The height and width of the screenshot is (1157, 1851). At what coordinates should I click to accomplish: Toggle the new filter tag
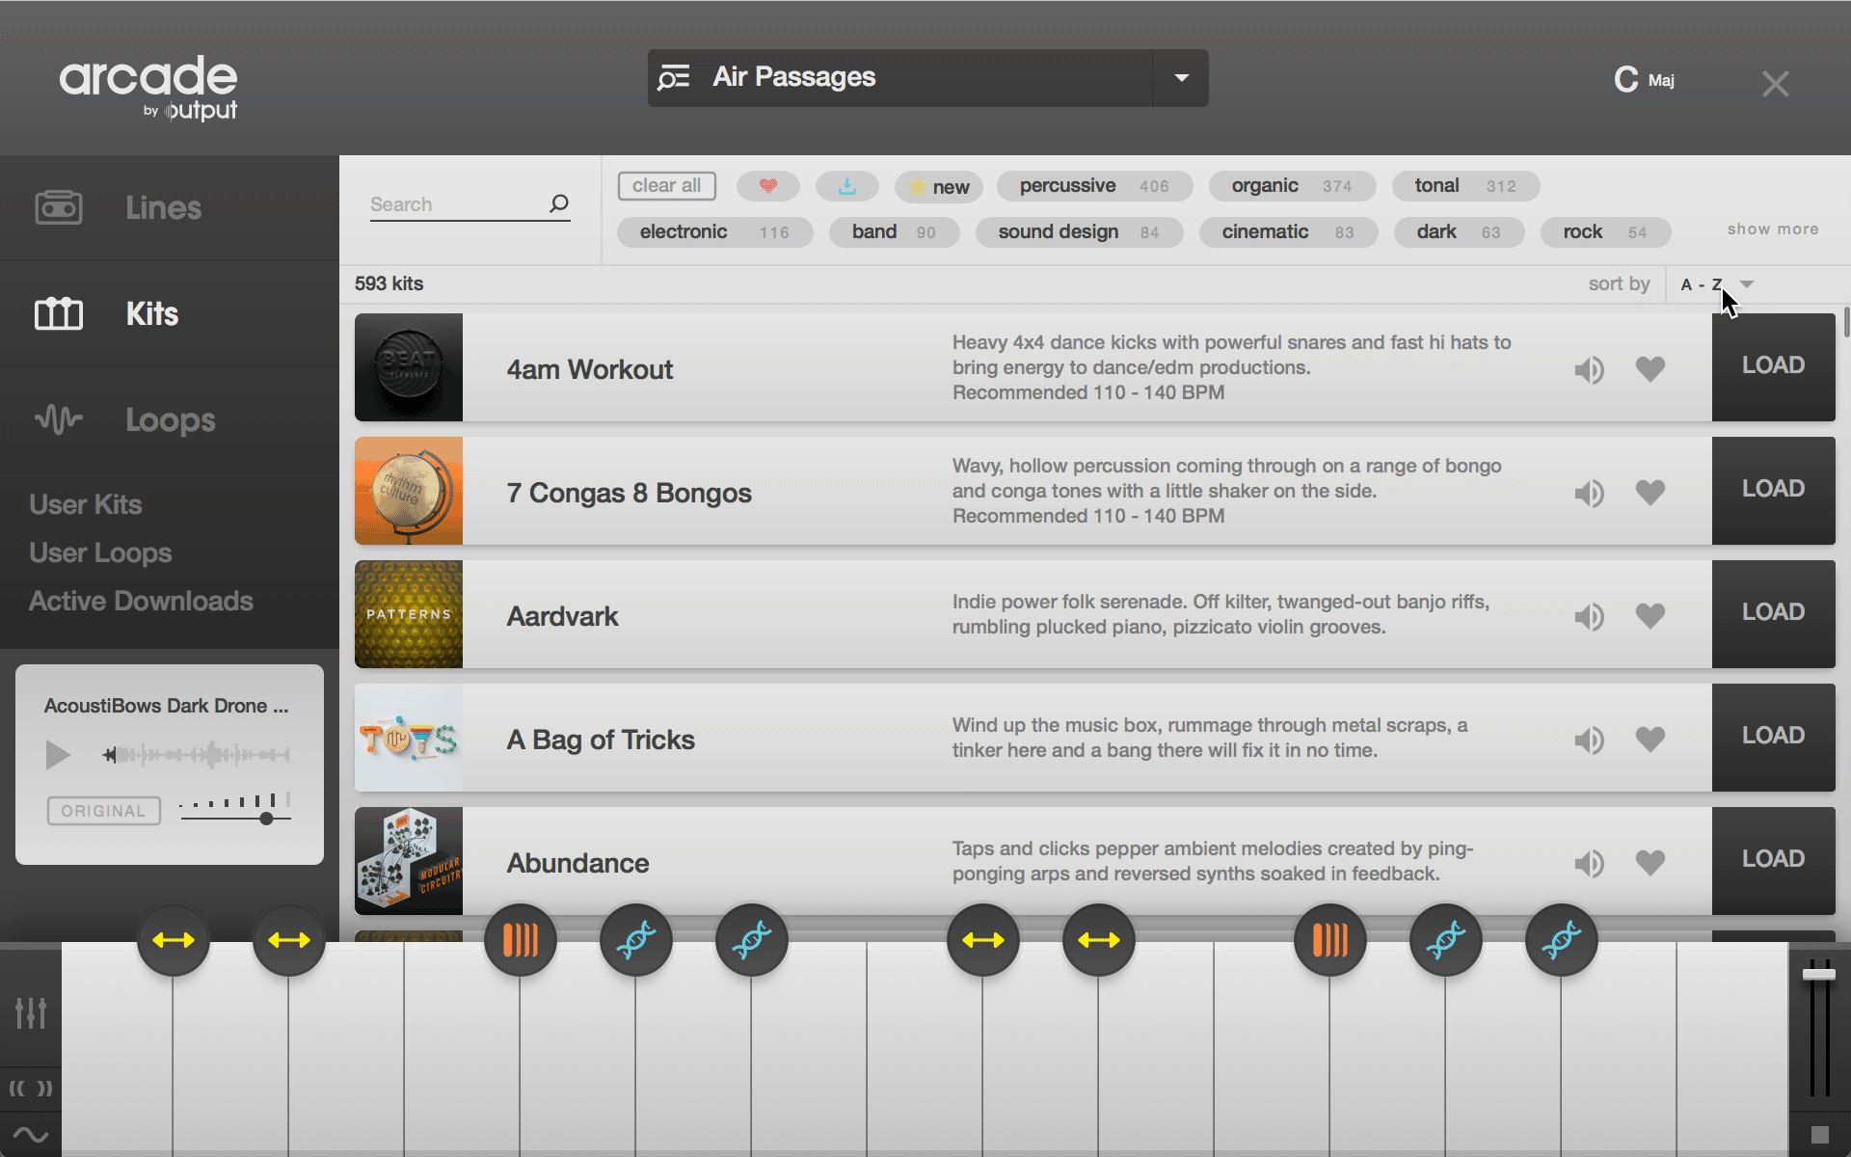point(939,187)
